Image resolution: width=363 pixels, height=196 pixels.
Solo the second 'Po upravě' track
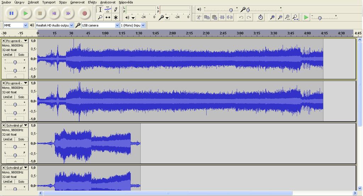coord(21,97)
